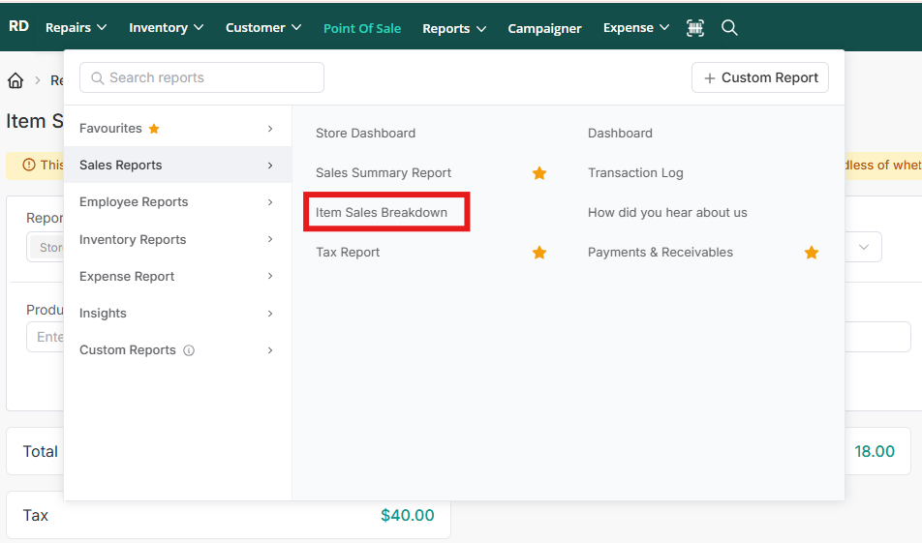This screenshot has height=543, width=922.
Task: Select the Insights category
Action: click(x=177, y=314)
